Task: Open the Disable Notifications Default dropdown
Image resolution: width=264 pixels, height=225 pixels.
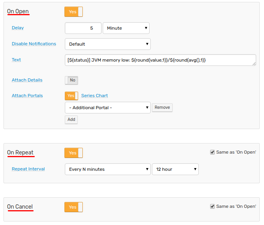Action: tap(108, 44)
